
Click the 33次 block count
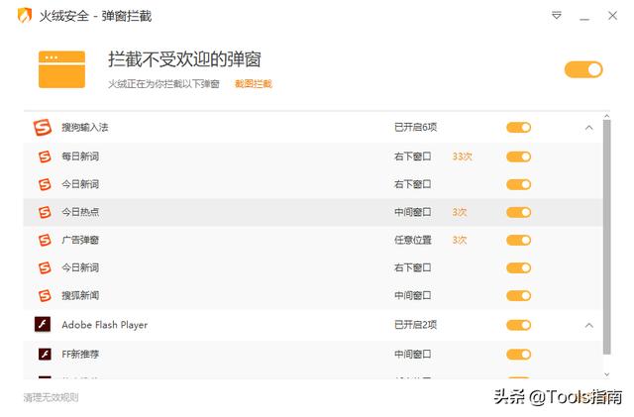pyautogui.click(x=462, y=156)
